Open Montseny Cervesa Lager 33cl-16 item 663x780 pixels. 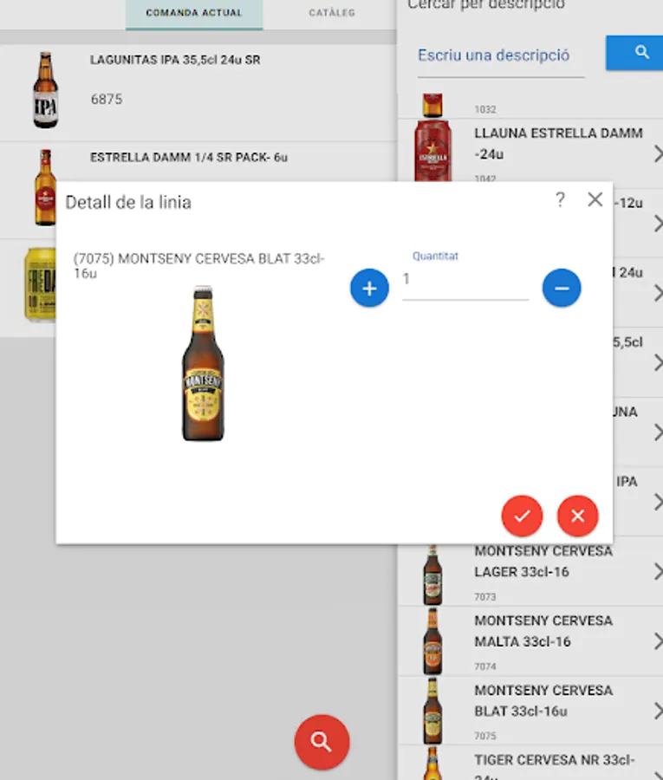click(x=530, y=572)
